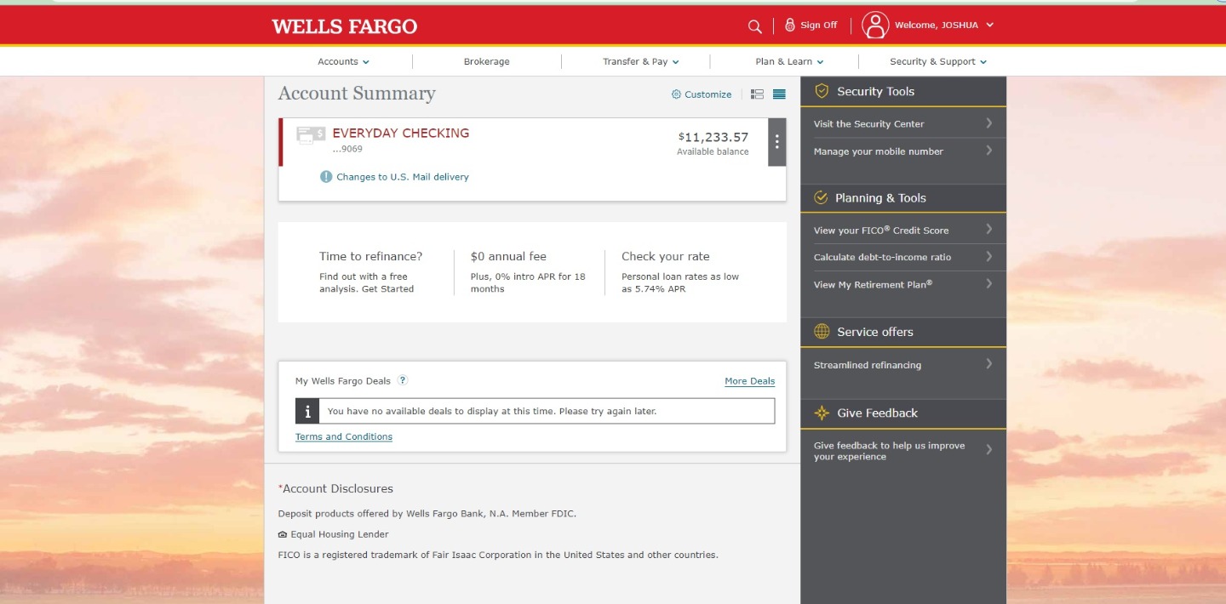
Task: Open the Everyday Checking three-dot menu
Action: [x=776, y=142]
